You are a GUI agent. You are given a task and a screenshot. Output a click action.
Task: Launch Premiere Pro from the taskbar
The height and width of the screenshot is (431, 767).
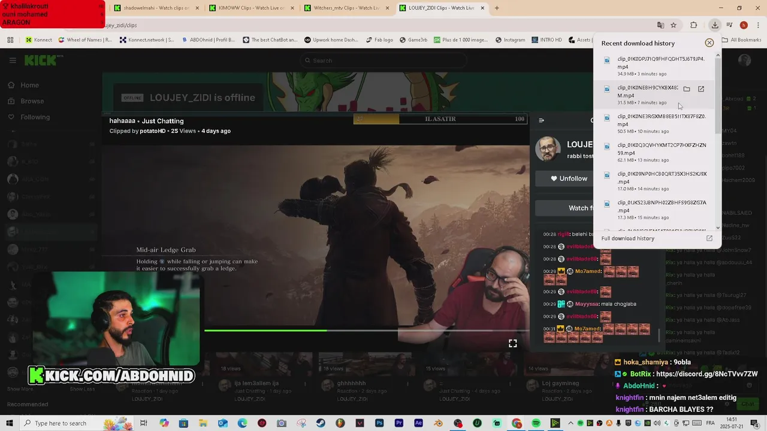pos(399,423)
